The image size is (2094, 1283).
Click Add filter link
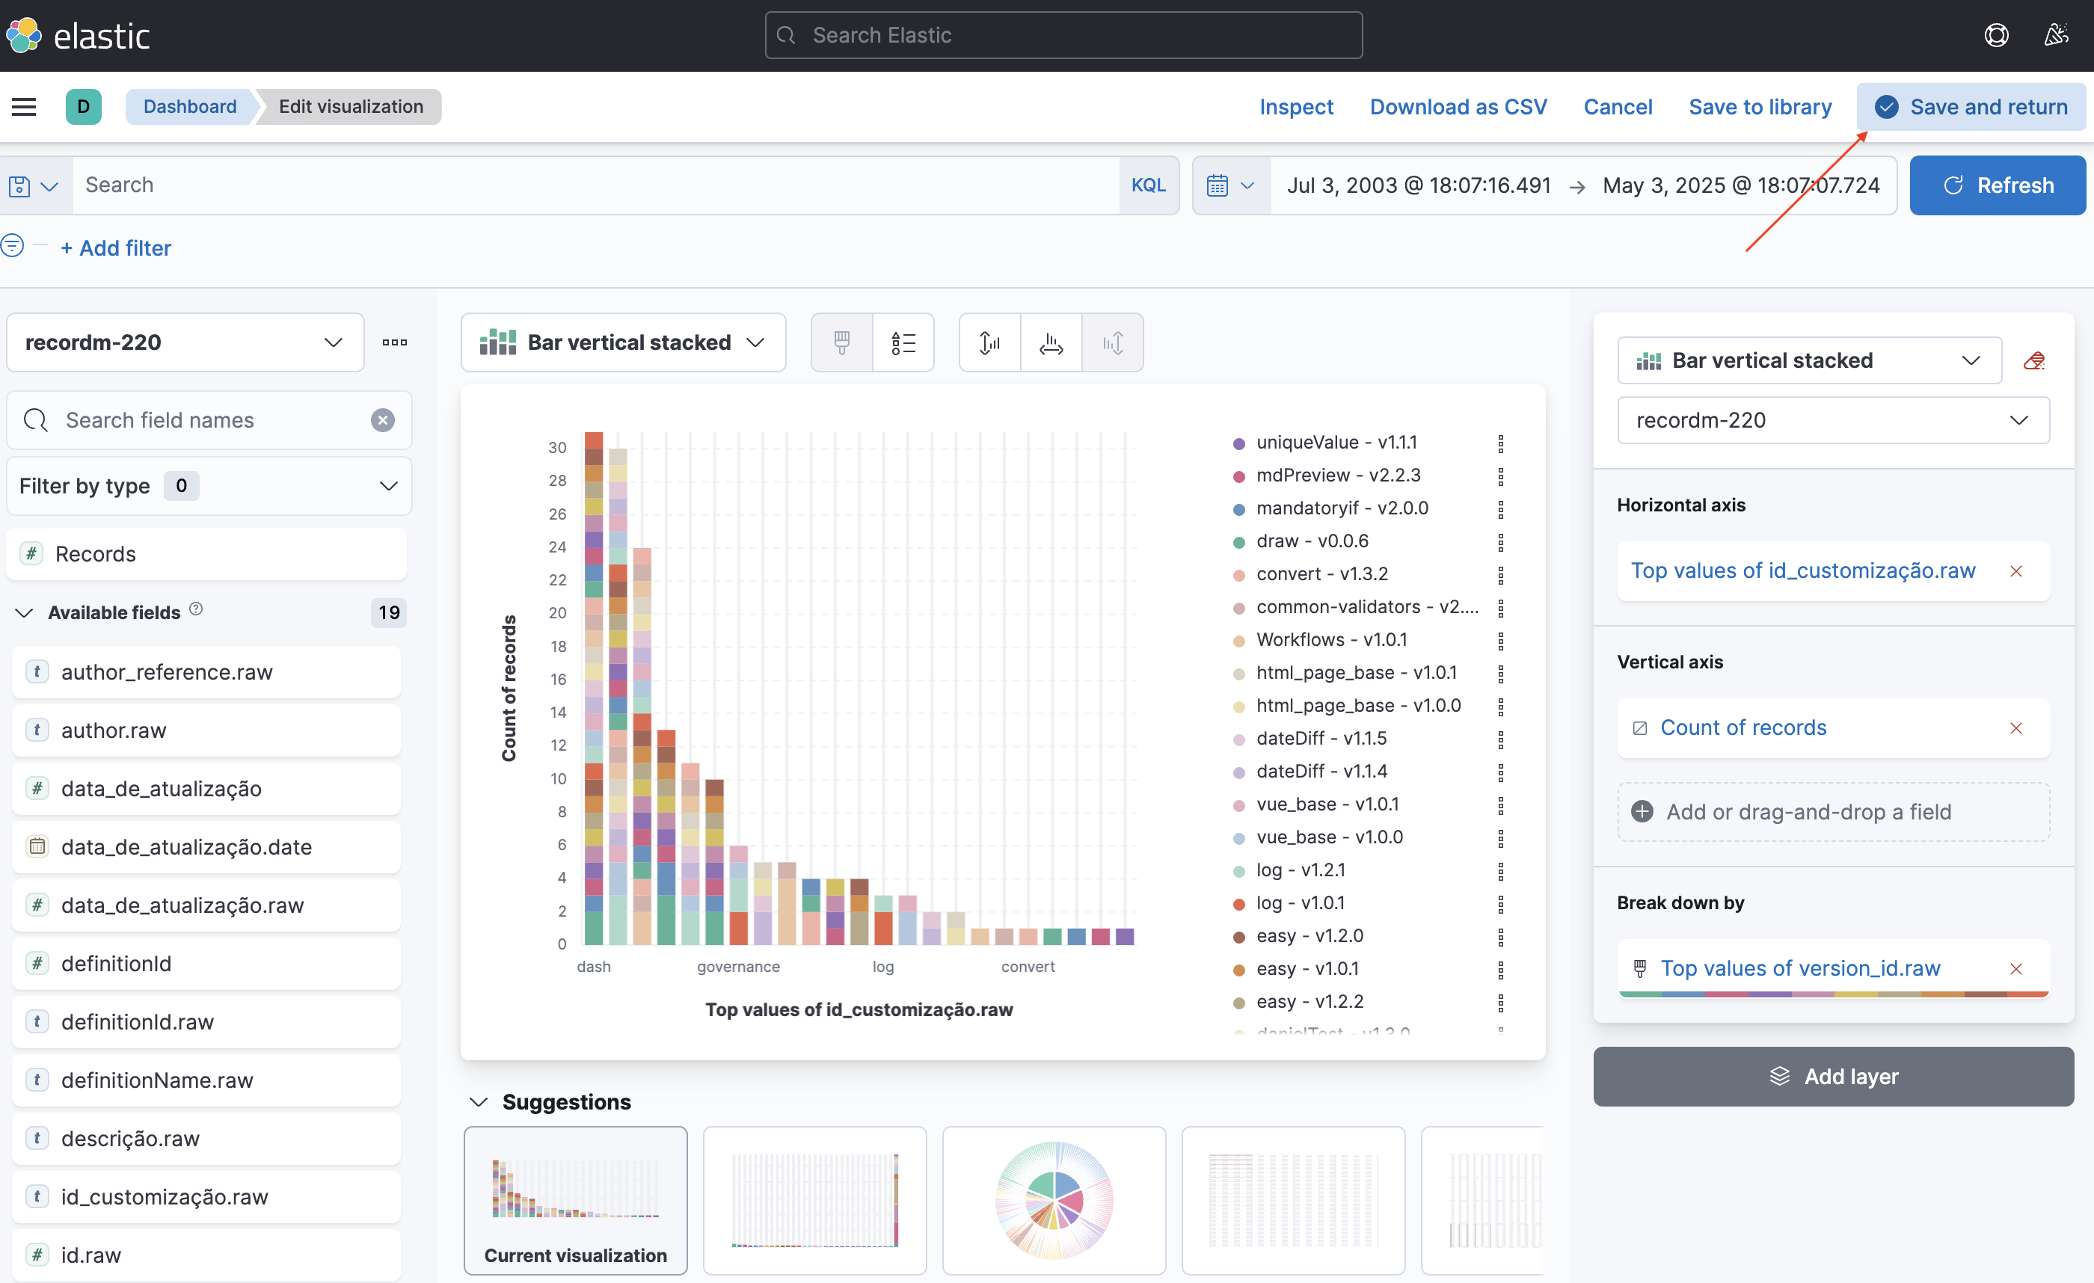(116, 248)
